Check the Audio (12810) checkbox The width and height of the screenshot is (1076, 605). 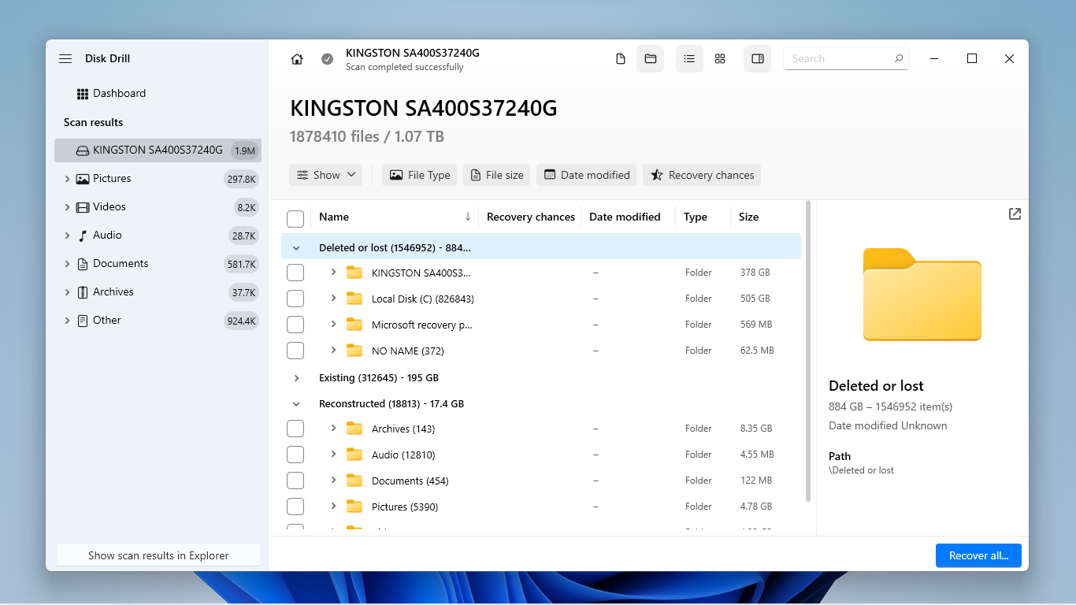pyautogui.click(x=295, y=455)
